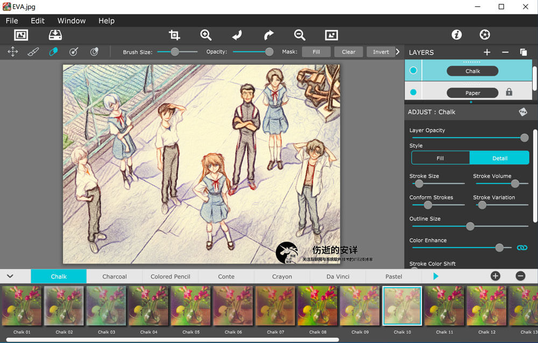Select the radial mask tool
The width and height of the screenshot is (538, 343).
74,52
